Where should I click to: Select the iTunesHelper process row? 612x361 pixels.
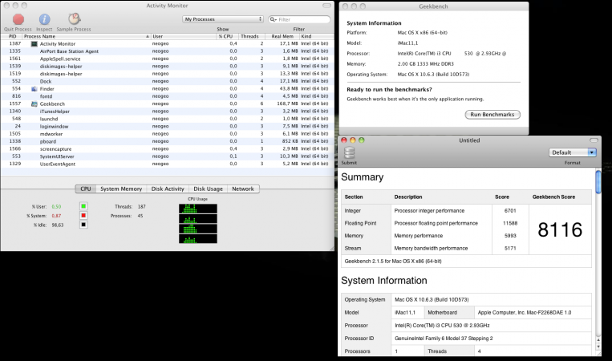coord(167,112)
